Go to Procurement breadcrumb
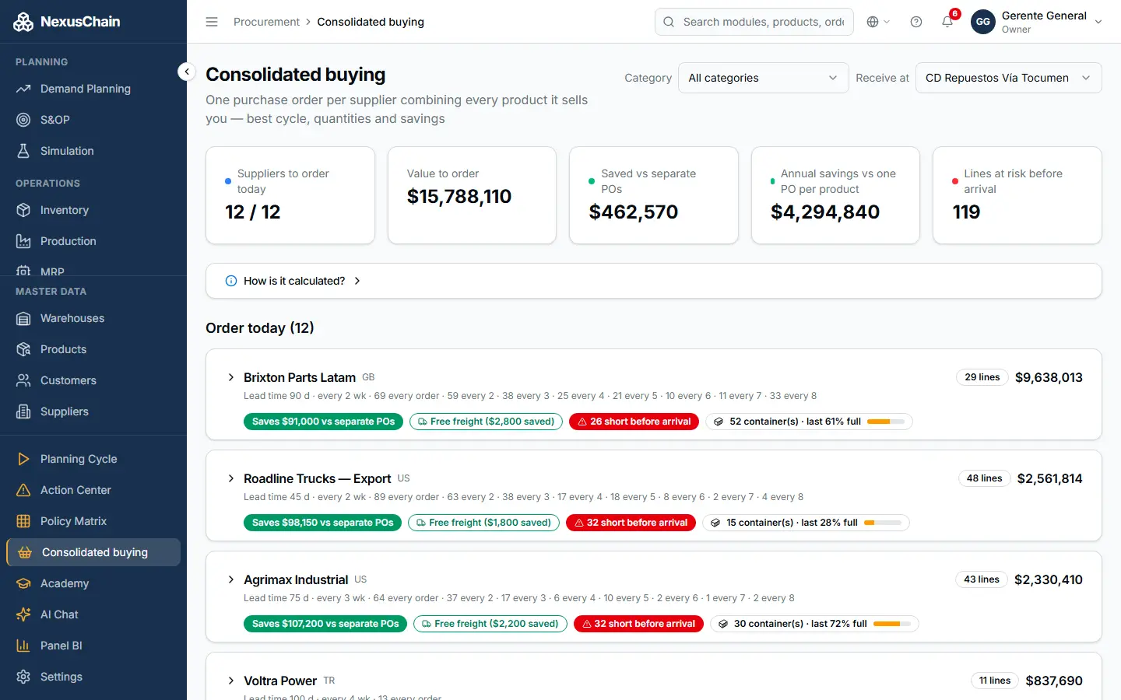 (x=266, y=22)
